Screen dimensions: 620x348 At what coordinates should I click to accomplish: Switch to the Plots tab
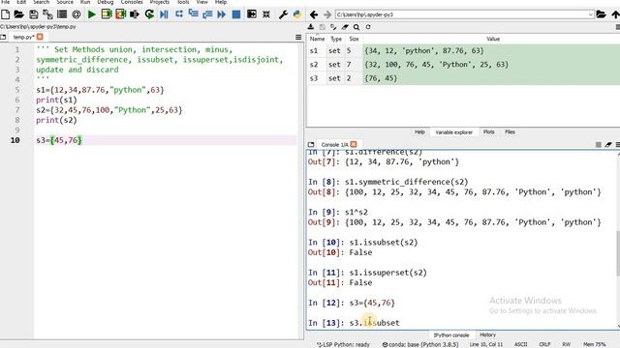[x=488, y=131]
